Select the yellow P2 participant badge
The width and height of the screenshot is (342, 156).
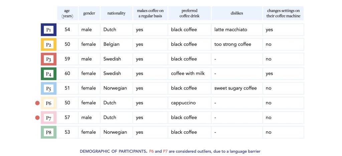click(x=48, y=44)
